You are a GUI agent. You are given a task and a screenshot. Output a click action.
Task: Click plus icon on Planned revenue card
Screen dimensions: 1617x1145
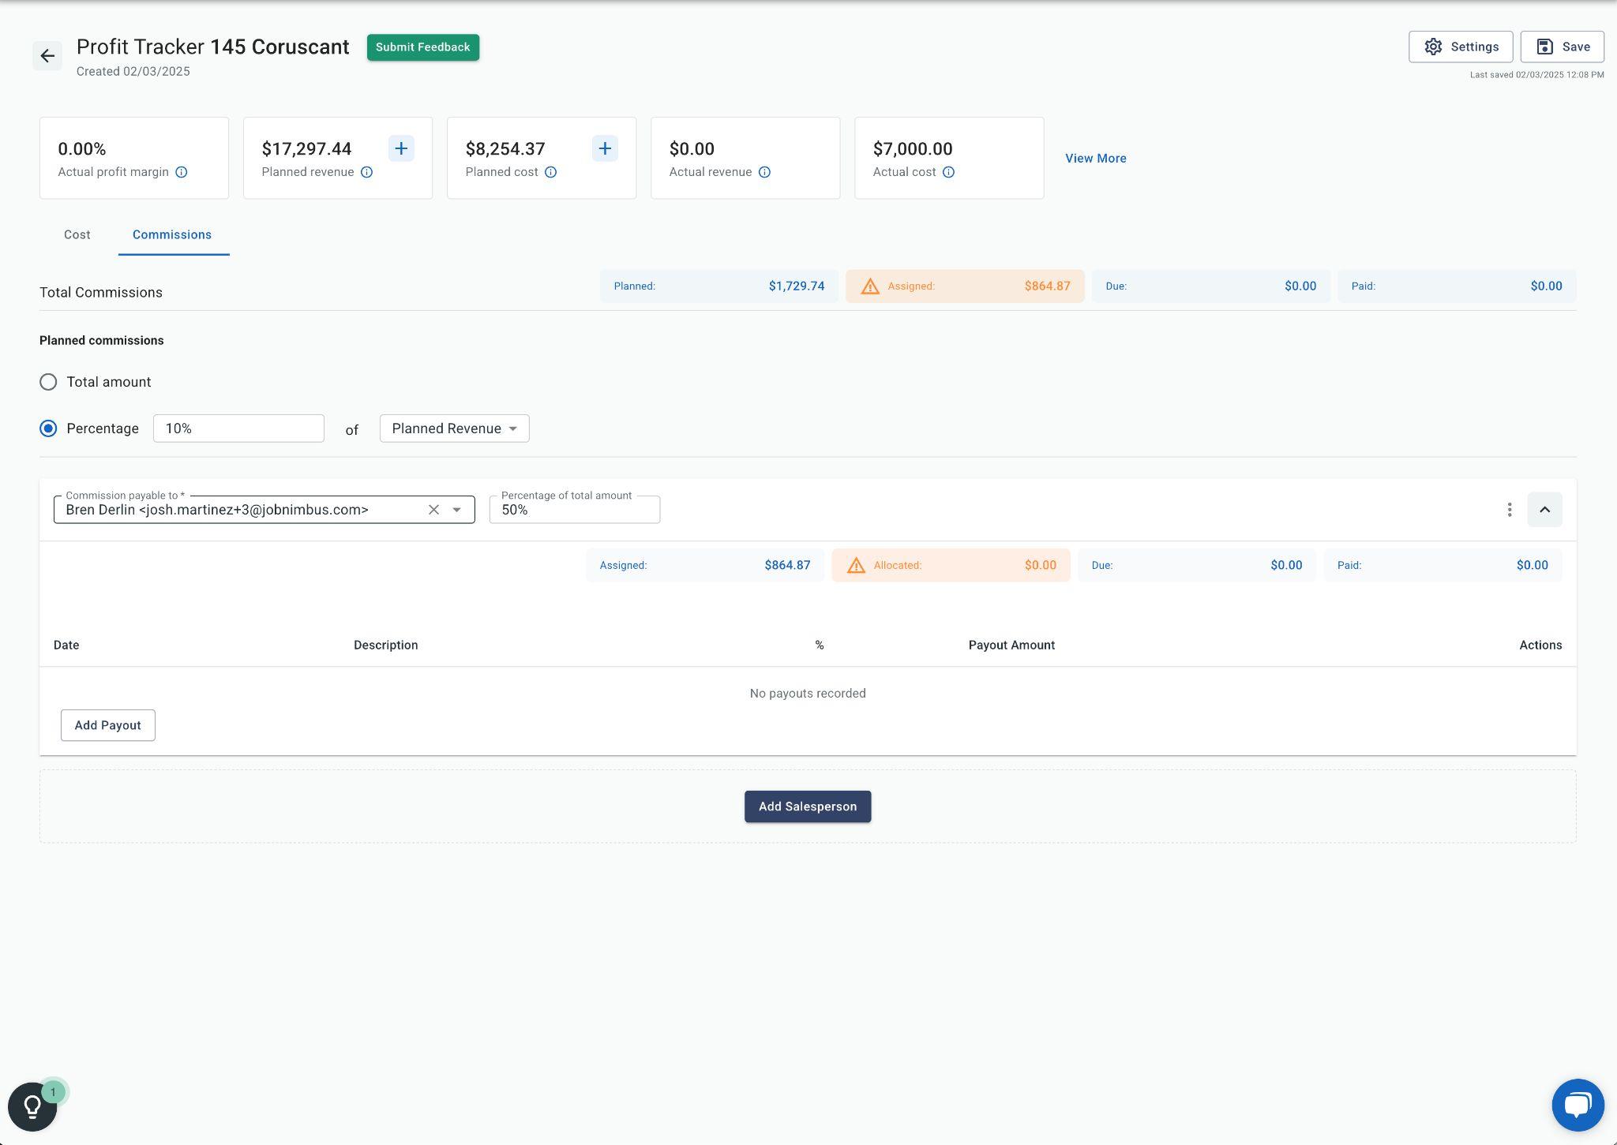401,148
